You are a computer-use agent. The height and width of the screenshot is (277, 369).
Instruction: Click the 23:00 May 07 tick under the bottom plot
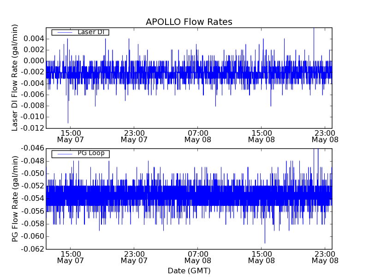[x=134, y=257]
